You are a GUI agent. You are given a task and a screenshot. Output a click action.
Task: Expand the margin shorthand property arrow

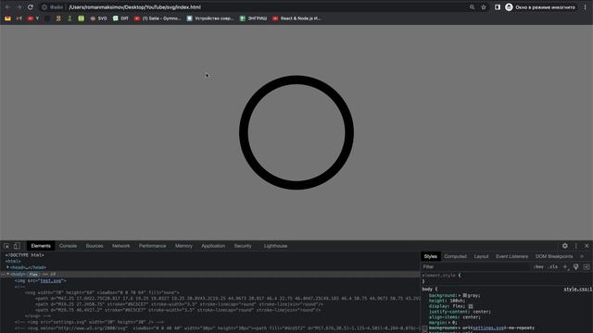click(448, 323)
